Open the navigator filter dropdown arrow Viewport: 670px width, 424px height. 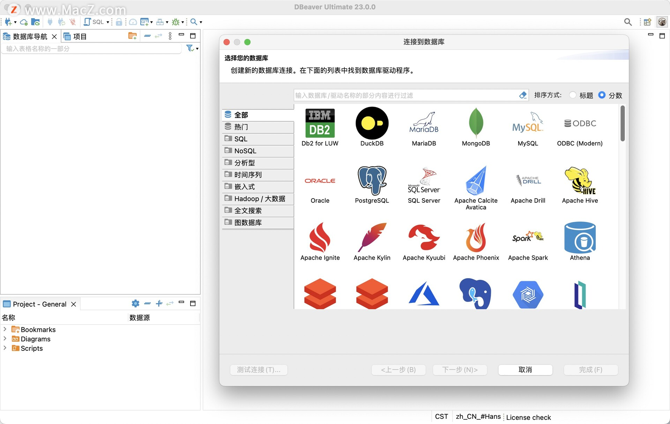click(197, 49)
